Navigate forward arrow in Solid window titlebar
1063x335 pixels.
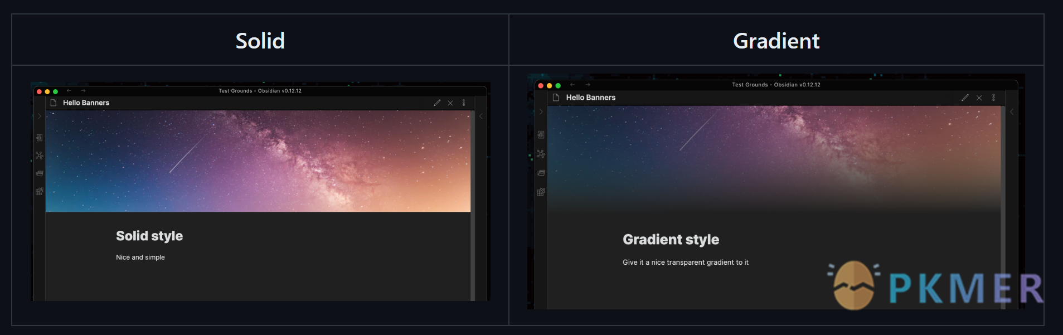click(x=83, y=90)
